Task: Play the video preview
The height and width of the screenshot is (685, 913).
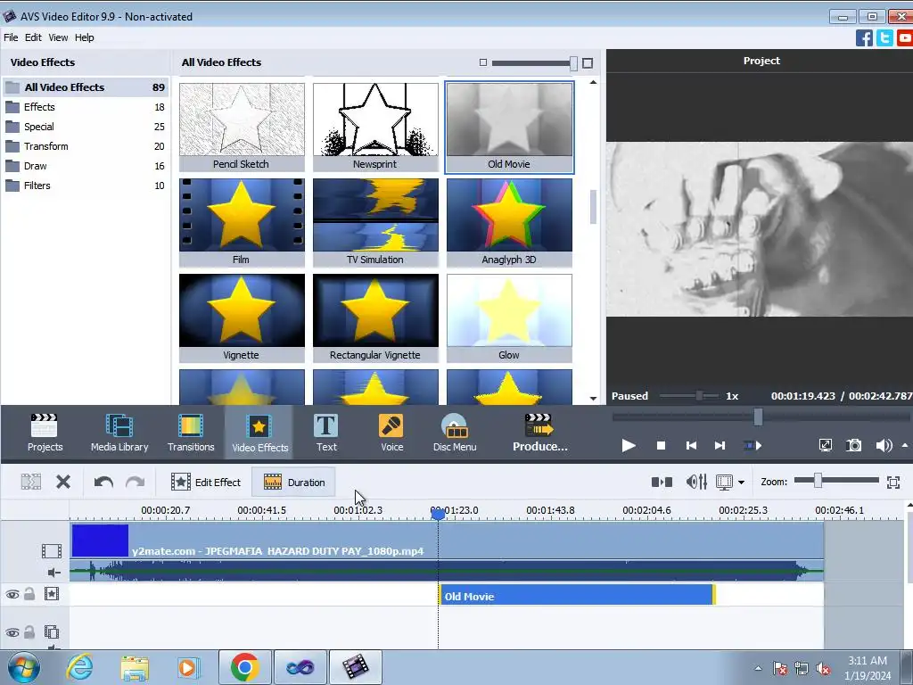Action: tap(629, 446)
